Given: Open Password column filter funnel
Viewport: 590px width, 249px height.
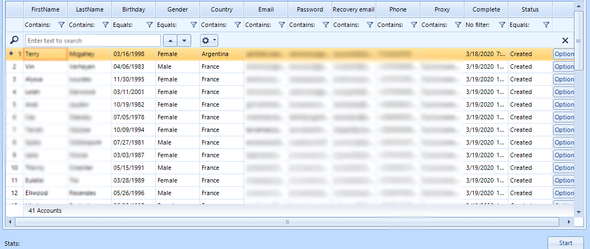Looking at the screenshot, I should pos(326,25).
